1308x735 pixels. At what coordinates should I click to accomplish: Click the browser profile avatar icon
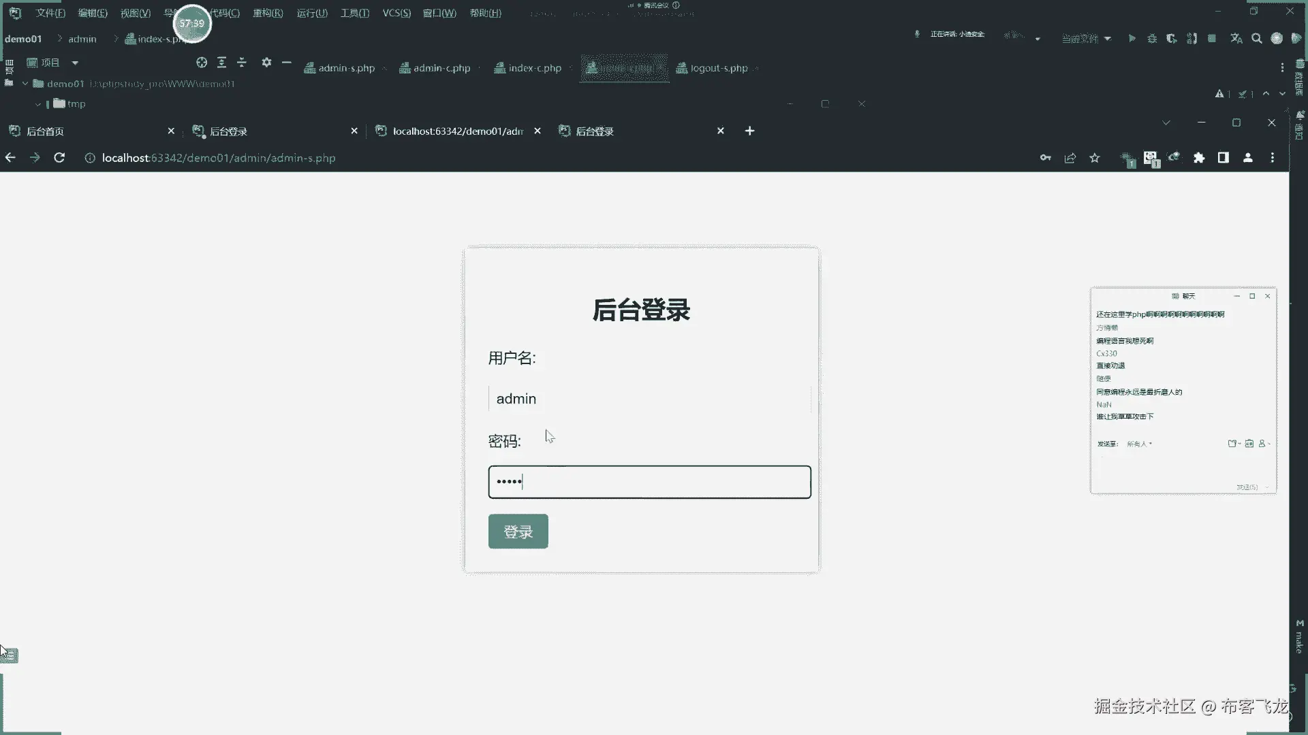click(x=1248, y=158)
